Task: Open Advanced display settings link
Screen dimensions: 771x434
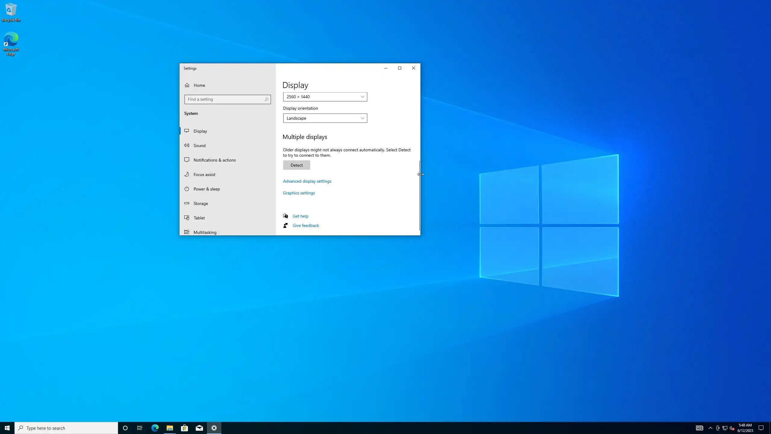Action: [307, 181]
